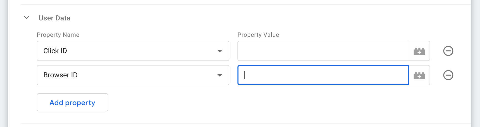Image resolution: width=480 pixels, height=127 pixels.
Task: Click the brick-plus icon in first row
Action: [419, 51]
